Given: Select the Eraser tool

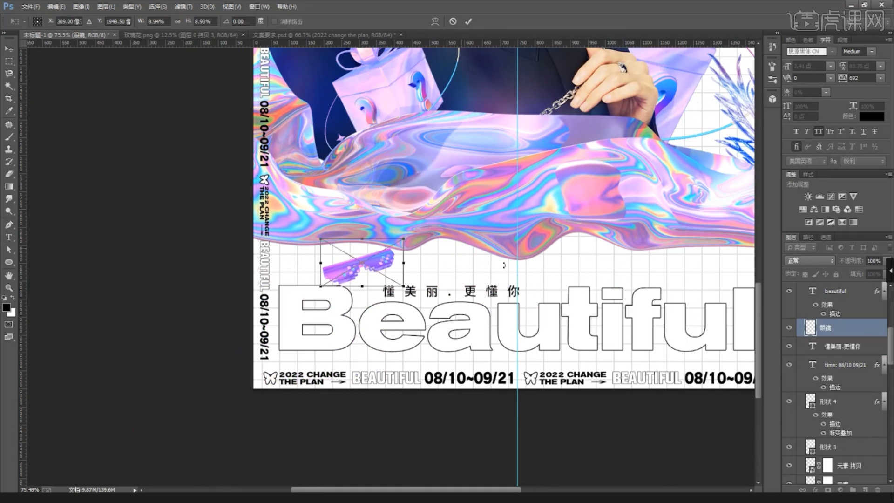Looking at the screenshot, I should [x=8, y=174].
